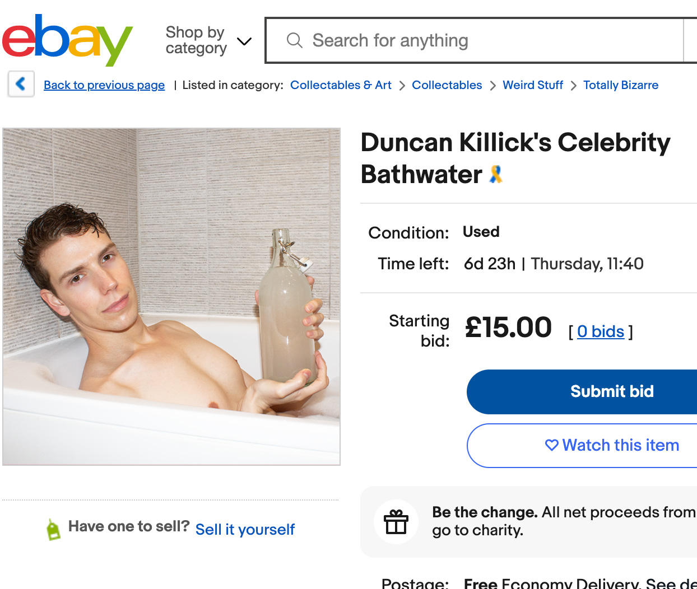Click the search magnifier icon
The width and height of the screenshot is (697, 589).
(x=294, y=40)
